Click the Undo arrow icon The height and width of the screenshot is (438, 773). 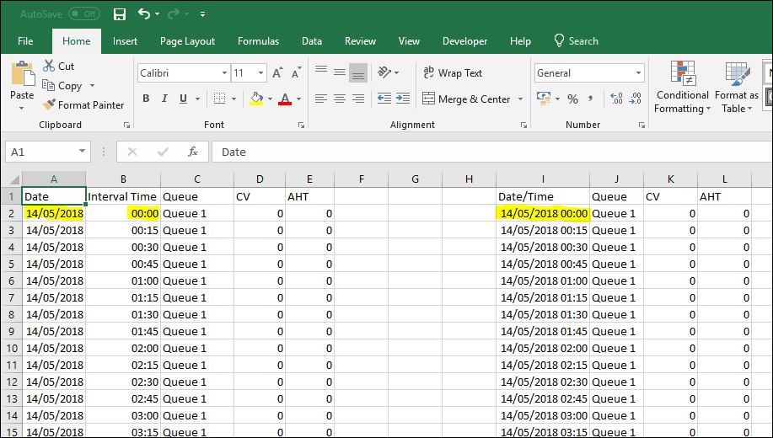tap(144, 14)
